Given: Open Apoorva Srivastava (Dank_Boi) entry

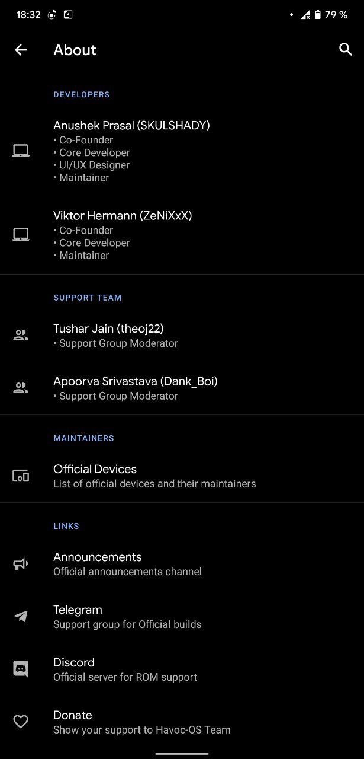Looking at the screenshot, I should (x=182, y=388).
